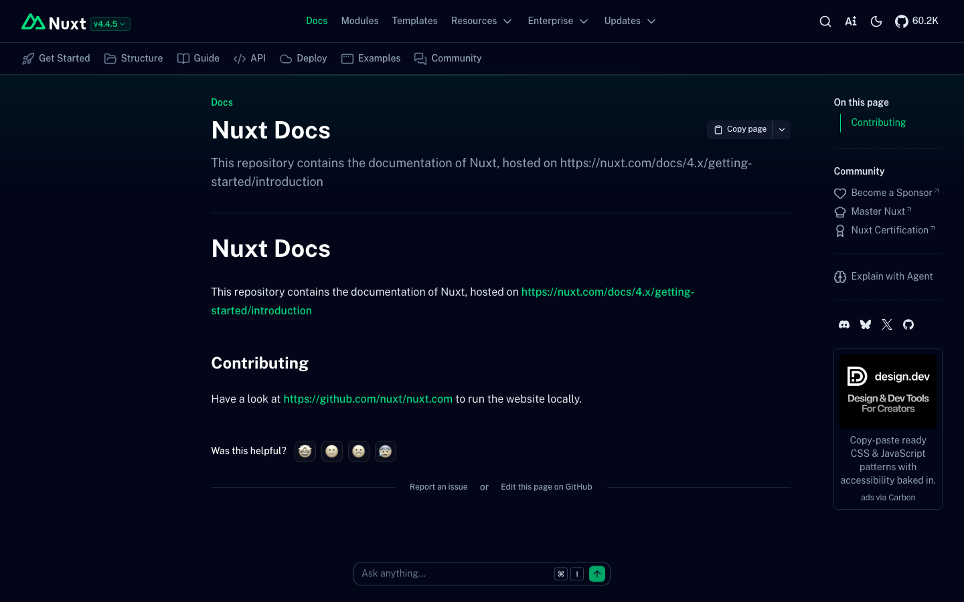Submit question with green arrow button
Image resolution: width=964 pixels, height=602 pixels.
pos(597,574)
